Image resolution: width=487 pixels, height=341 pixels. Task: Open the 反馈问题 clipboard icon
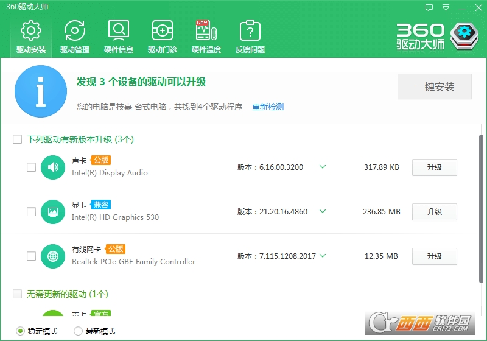point(250,30)
